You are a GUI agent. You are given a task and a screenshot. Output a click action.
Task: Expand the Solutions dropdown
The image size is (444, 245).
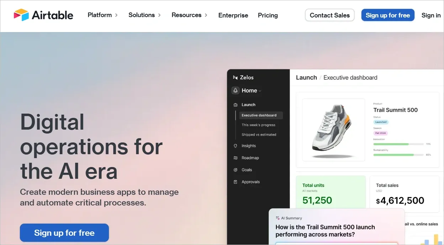159,15
